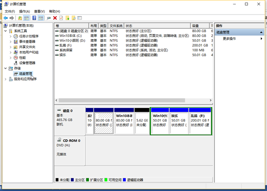
Task: Select the 磁盘管理 disk icon in tree
Action: click(x=16, y=74)
